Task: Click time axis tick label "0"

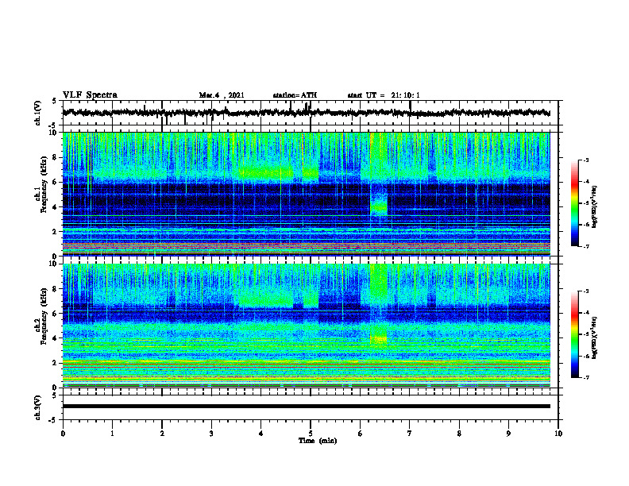Action: coord(63,434)
